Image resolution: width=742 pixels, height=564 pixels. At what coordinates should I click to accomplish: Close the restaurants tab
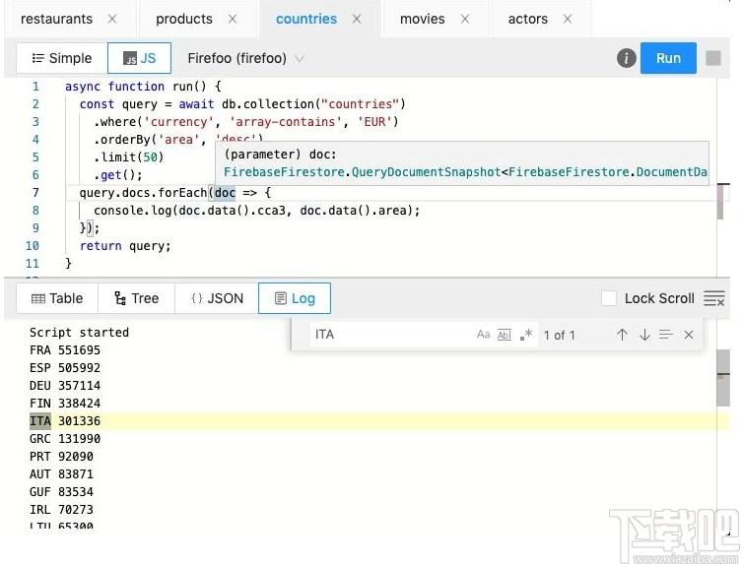(x=112, y=19)
